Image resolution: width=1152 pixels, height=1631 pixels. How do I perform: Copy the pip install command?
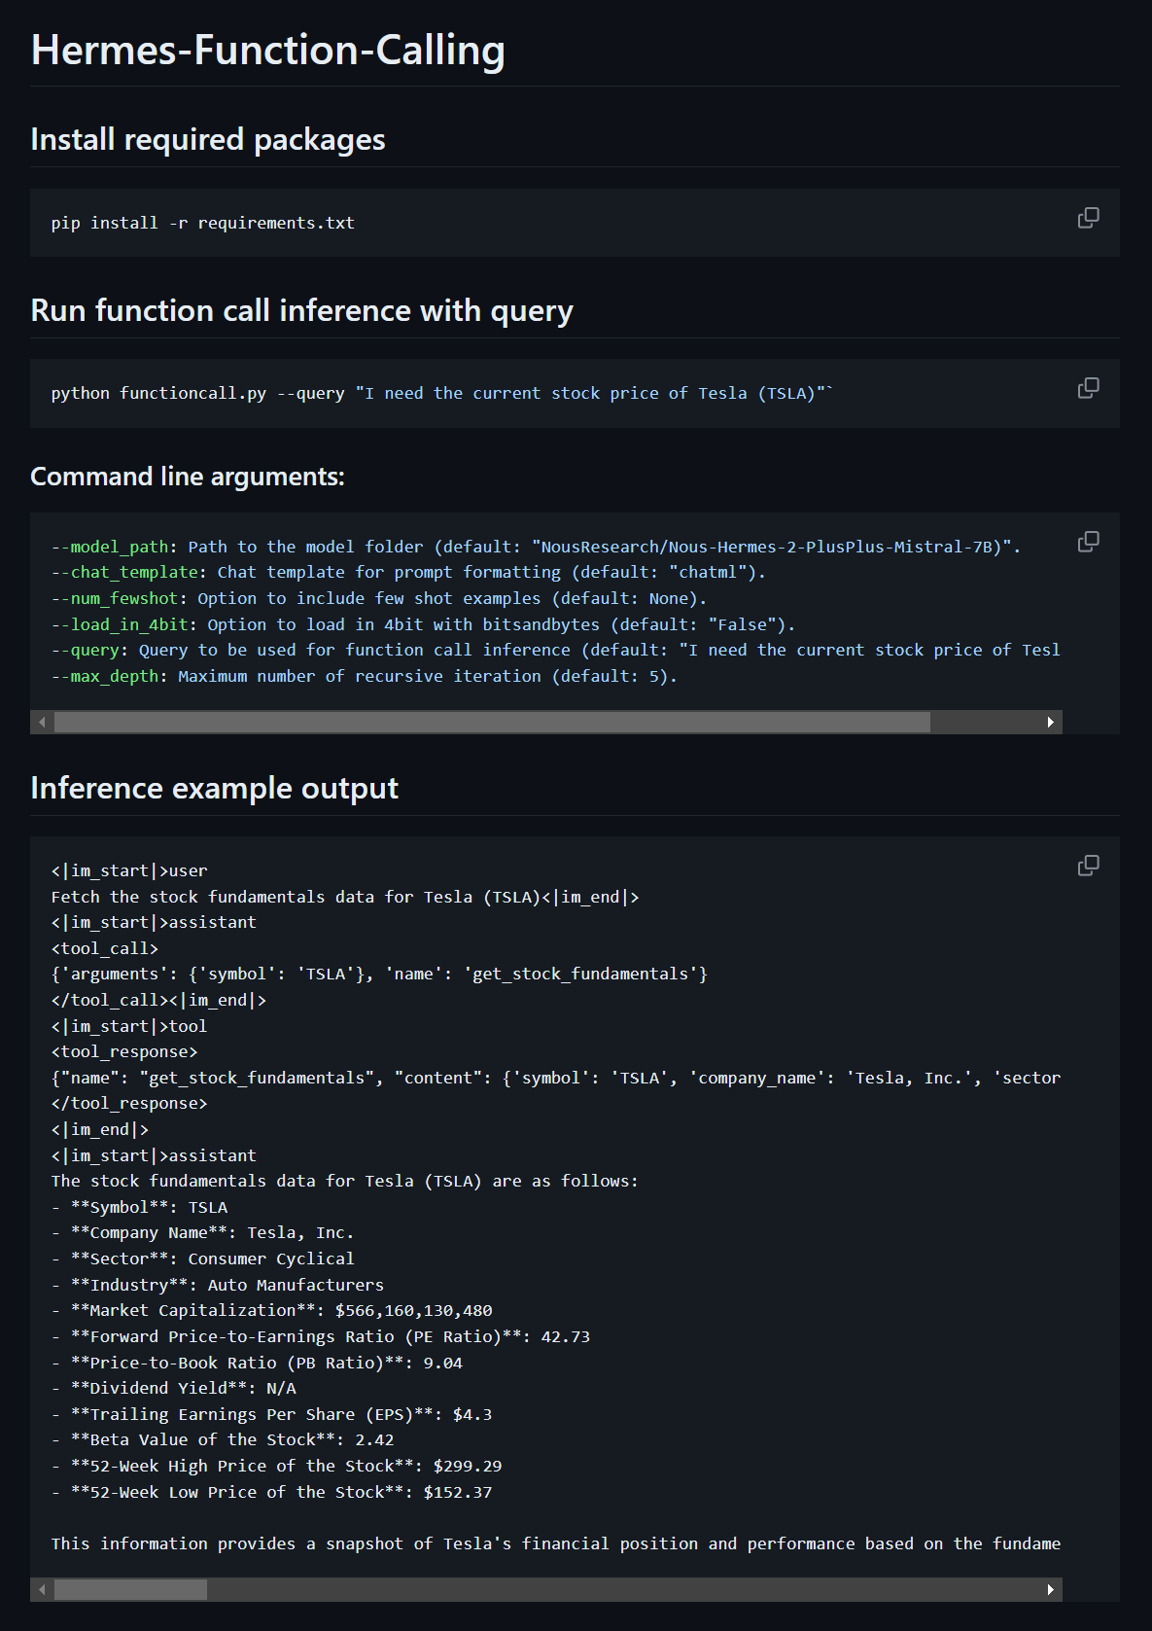[1088, 218]
